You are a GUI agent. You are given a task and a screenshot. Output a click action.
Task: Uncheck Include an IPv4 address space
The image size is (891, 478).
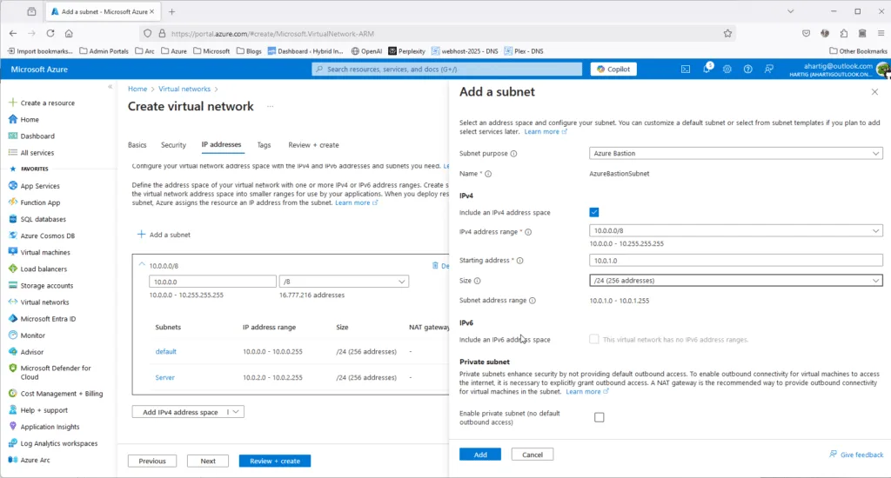tap(593, 212)
